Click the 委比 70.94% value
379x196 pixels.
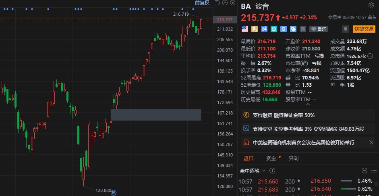click(311, 78)
